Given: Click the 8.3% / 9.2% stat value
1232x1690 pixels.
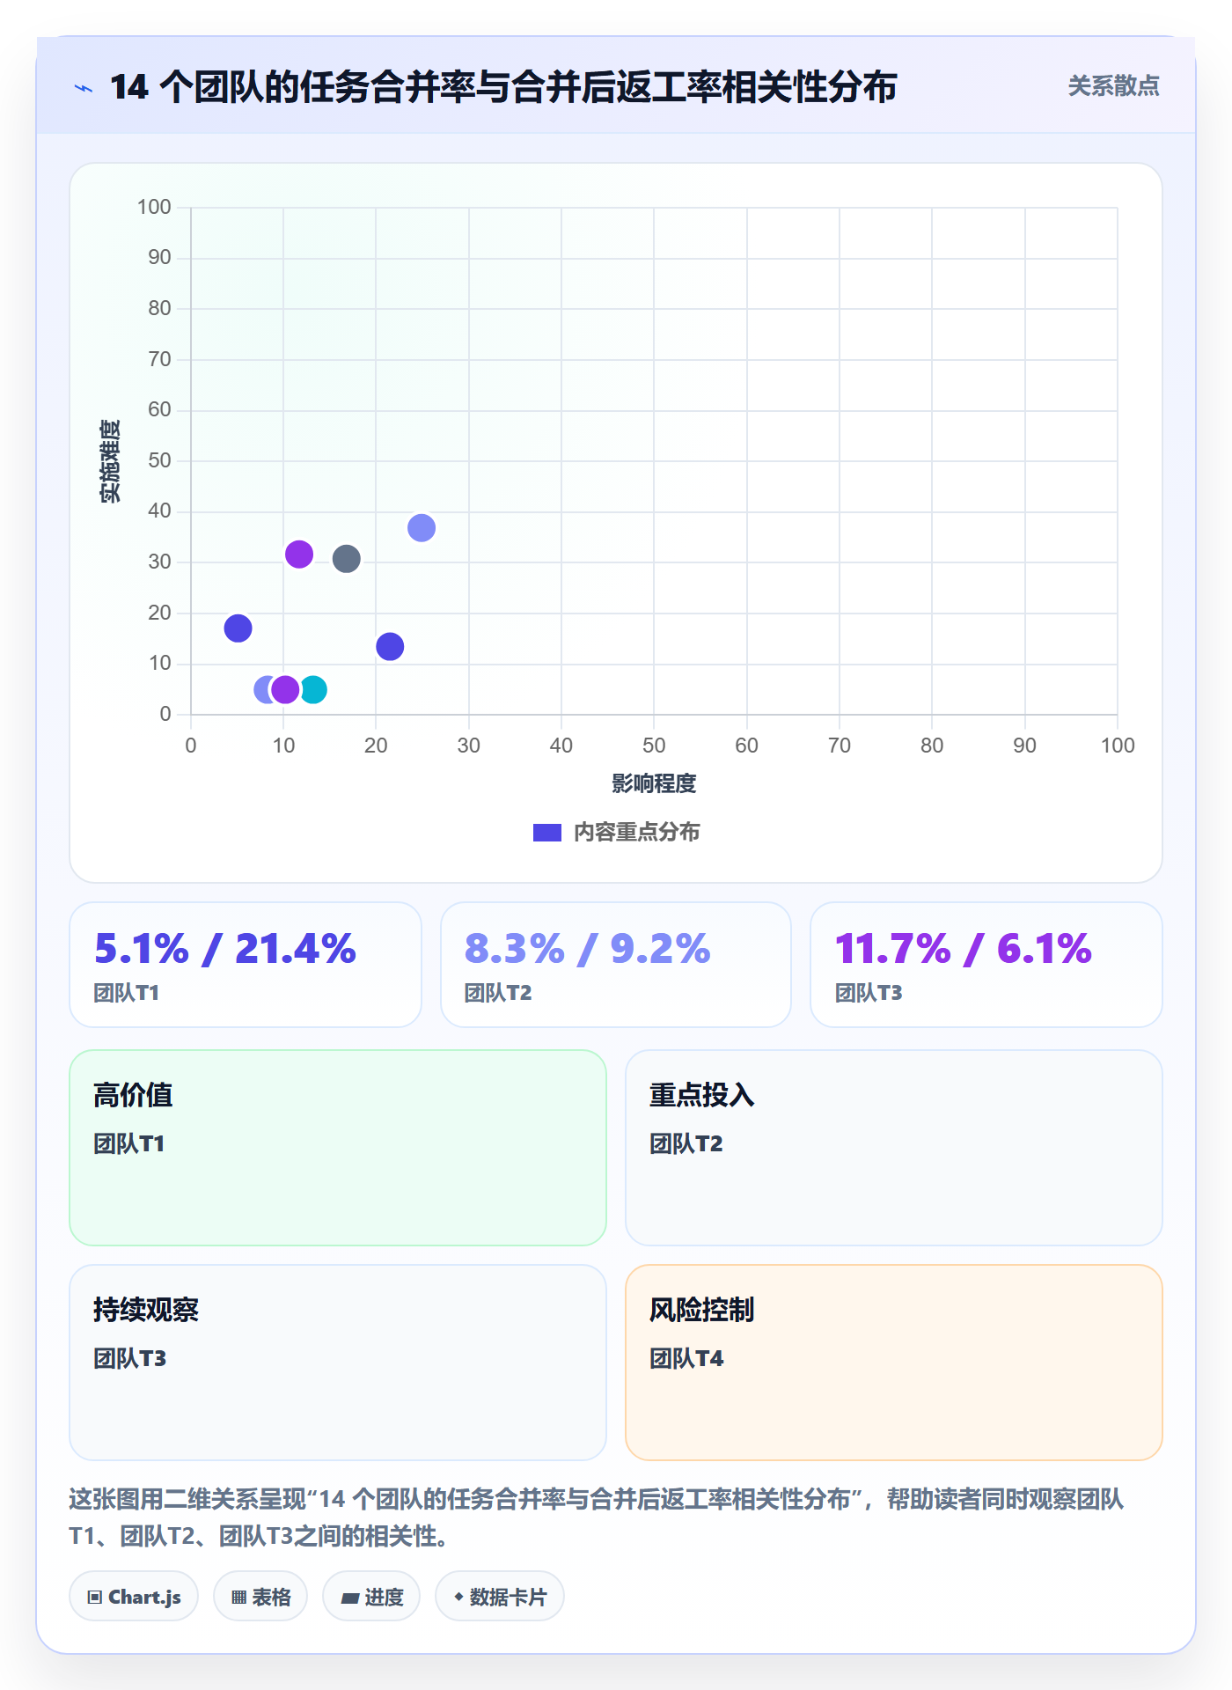Looking at the screenshot, I should pyautogui.click(x=587, y=949).
